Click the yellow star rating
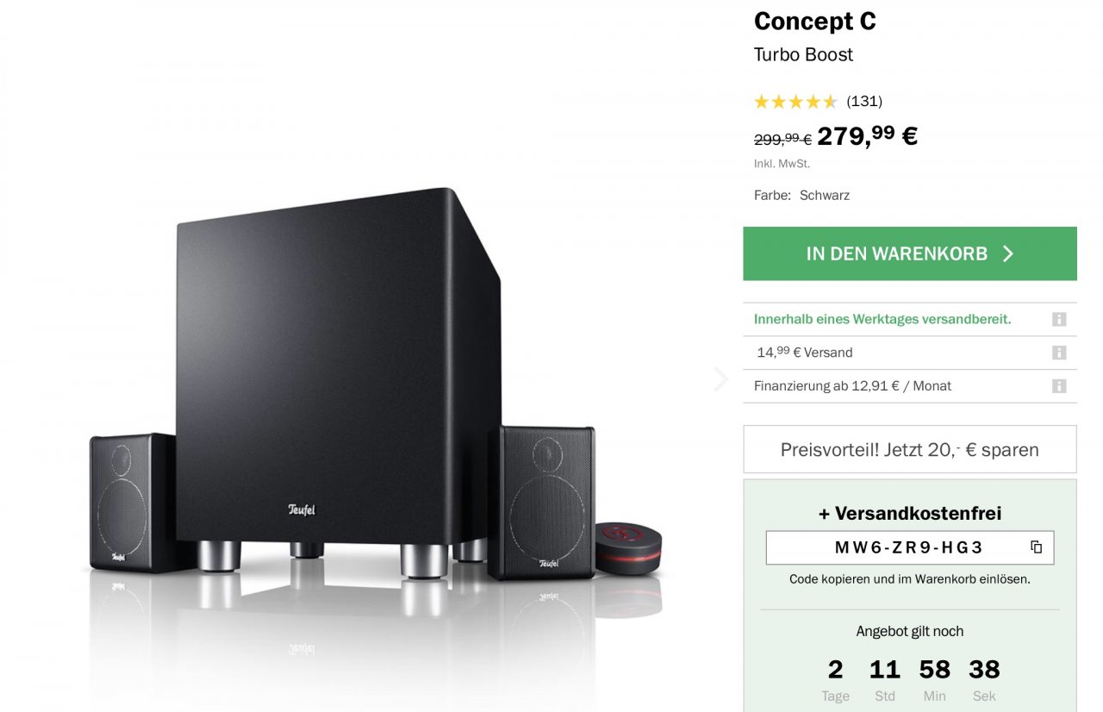Image resolution: width=1103 pixels, height=712 pixels. (795, 102)
